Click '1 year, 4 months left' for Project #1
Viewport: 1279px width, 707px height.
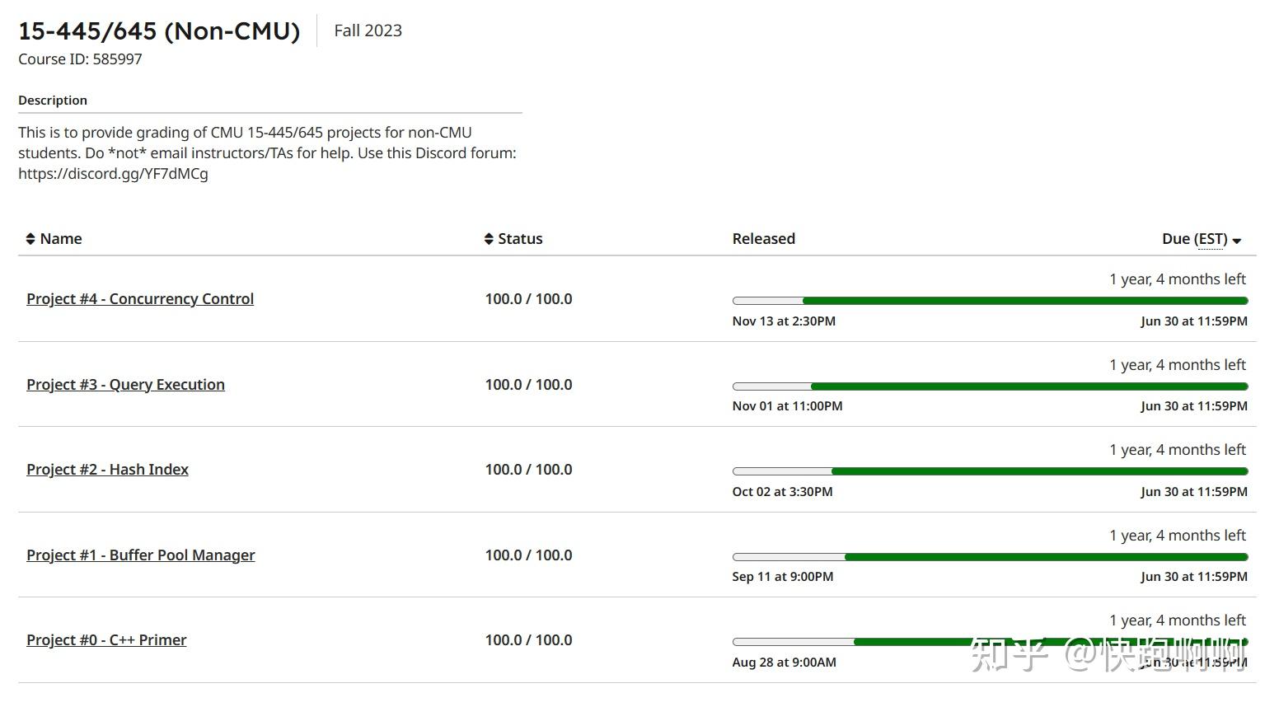point(1178,535)
